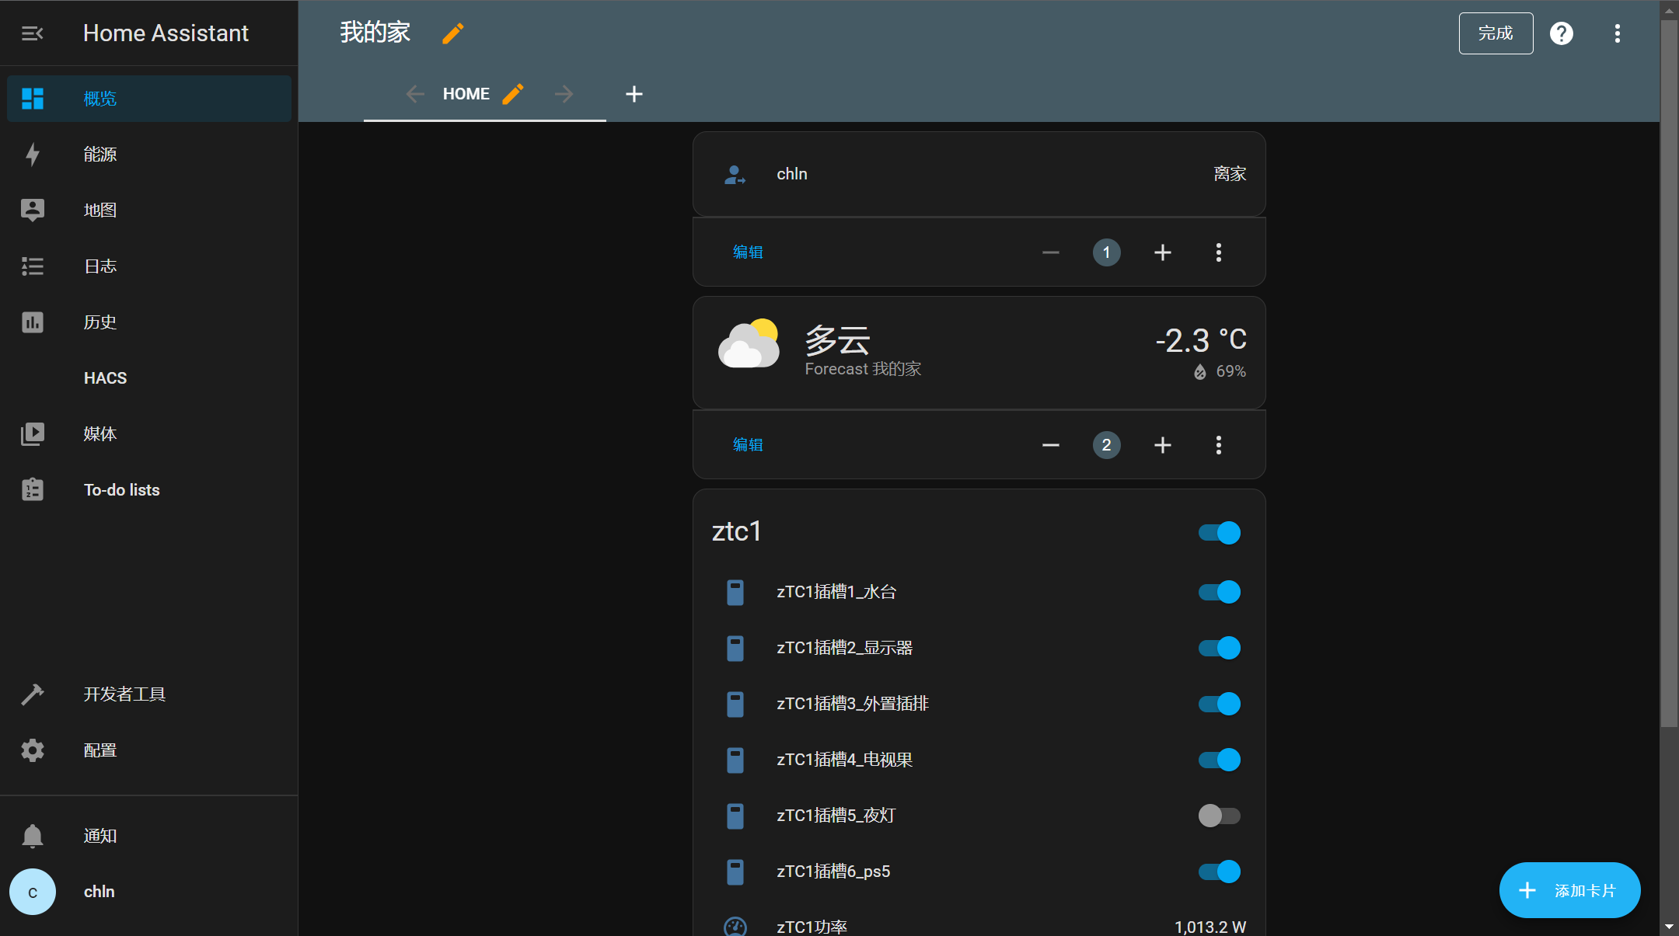Click the chln person entity icon

pyautogui.click(x=735, y=175)
